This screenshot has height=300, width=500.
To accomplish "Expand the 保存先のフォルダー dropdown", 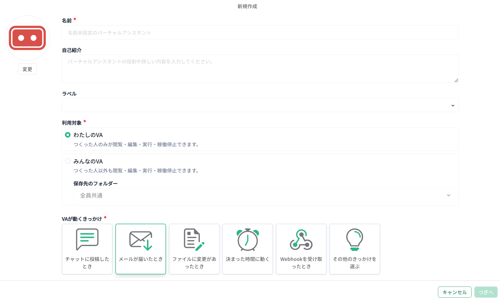I will point(264,195).
